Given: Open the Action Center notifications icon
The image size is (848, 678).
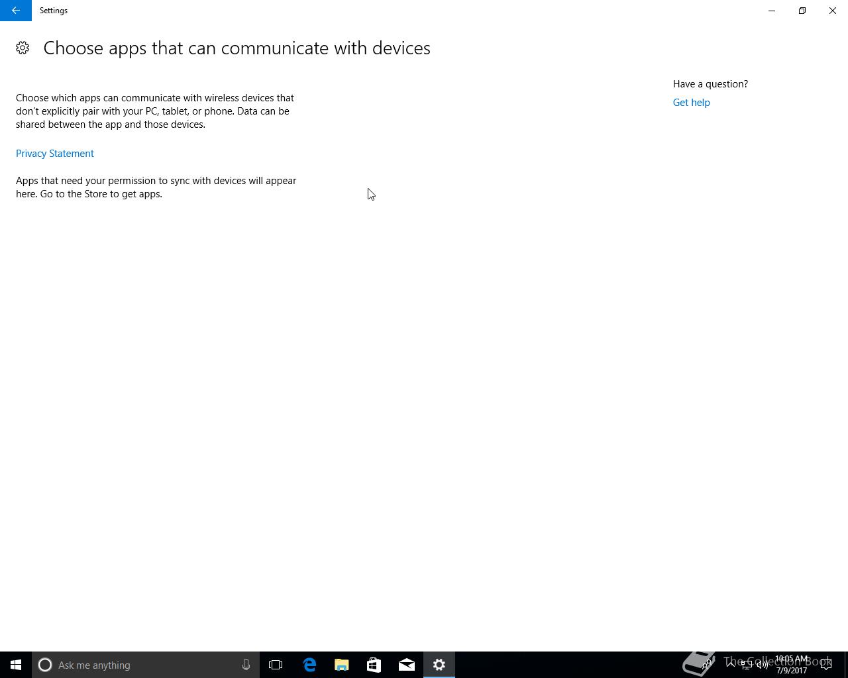Looking at the screenshot, I should (826, 665).
